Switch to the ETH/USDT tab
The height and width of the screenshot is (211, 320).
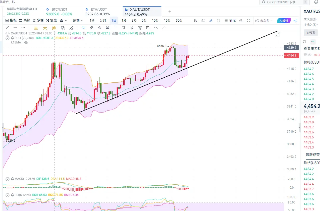[103, 12]
